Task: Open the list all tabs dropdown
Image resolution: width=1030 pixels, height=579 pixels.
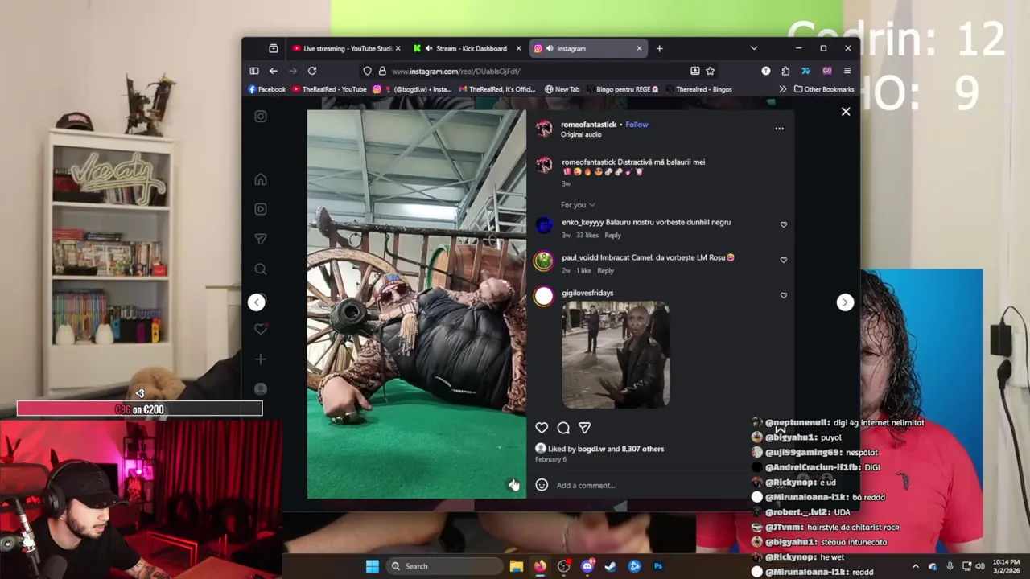Action: 754,48
